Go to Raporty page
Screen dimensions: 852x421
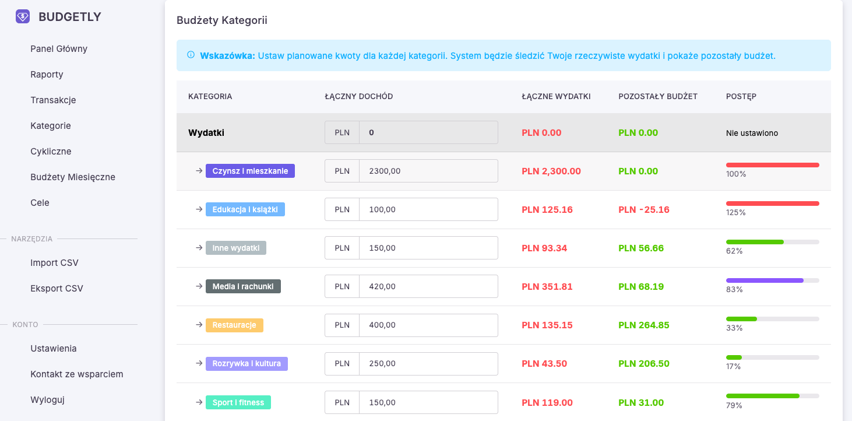[47, 74]
